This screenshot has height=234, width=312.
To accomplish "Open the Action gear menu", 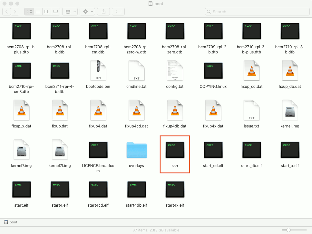I will pyautogui.click(x=86, y=11).
